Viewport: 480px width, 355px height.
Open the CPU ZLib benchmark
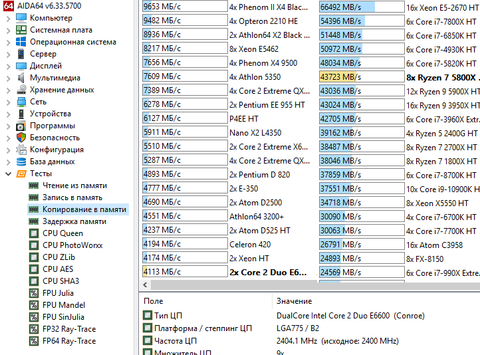point(59,257)
